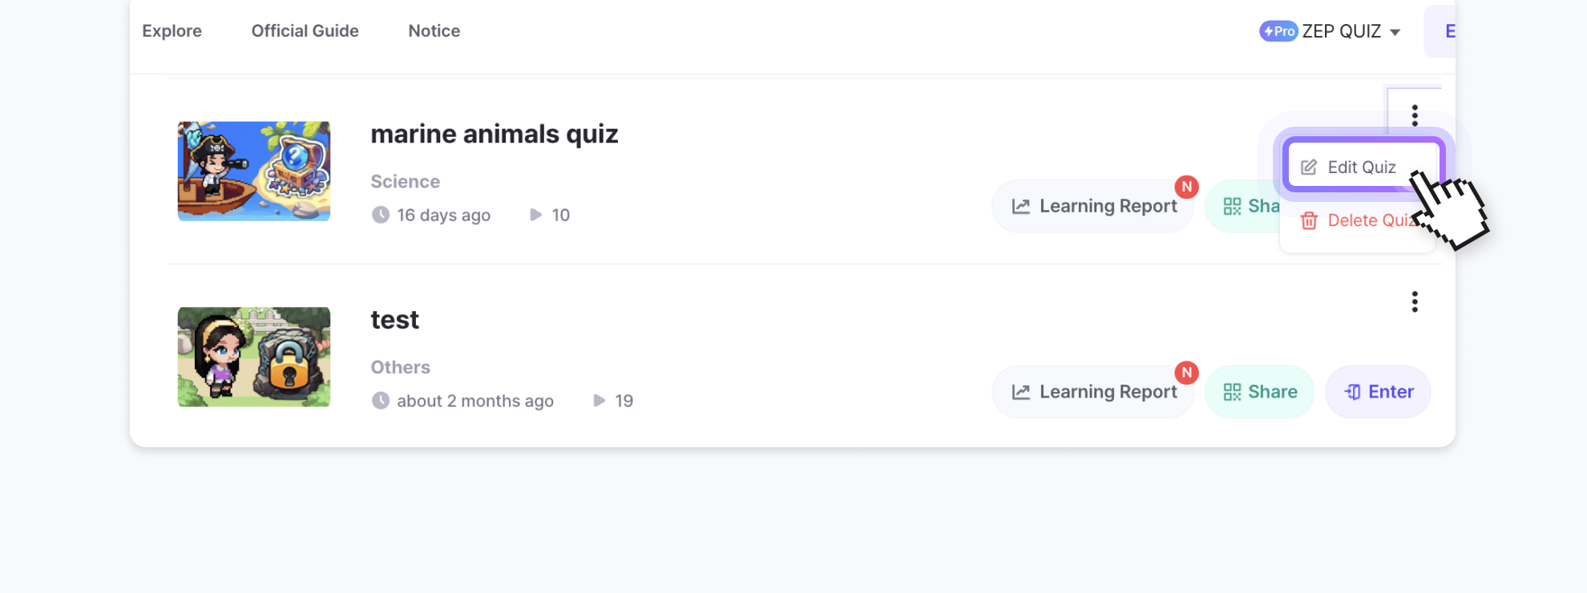Click Edit Quiz in the context menu
The image size is (1587, 593).
click(x=1361, y=167)
